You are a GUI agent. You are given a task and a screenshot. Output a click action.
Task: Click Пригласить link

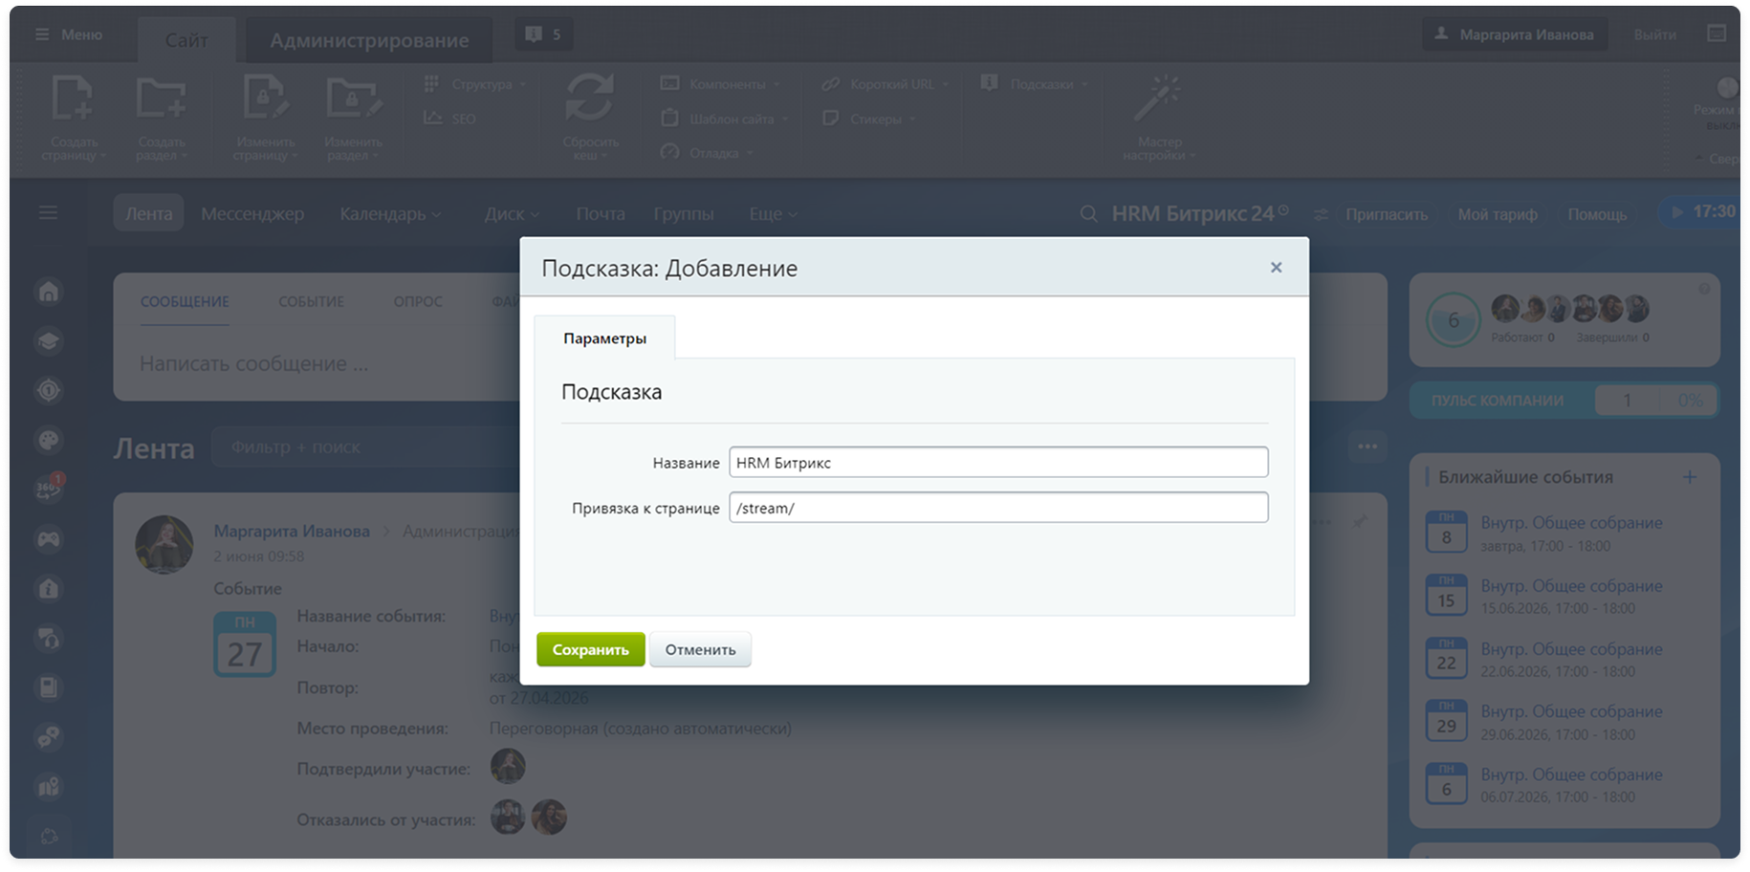[1386, 214]
